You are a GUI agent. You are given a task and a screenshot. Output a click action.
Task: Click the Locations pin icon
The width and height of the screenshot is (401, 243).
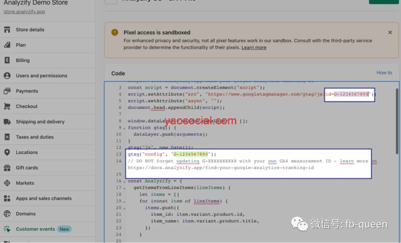point(7,152)
